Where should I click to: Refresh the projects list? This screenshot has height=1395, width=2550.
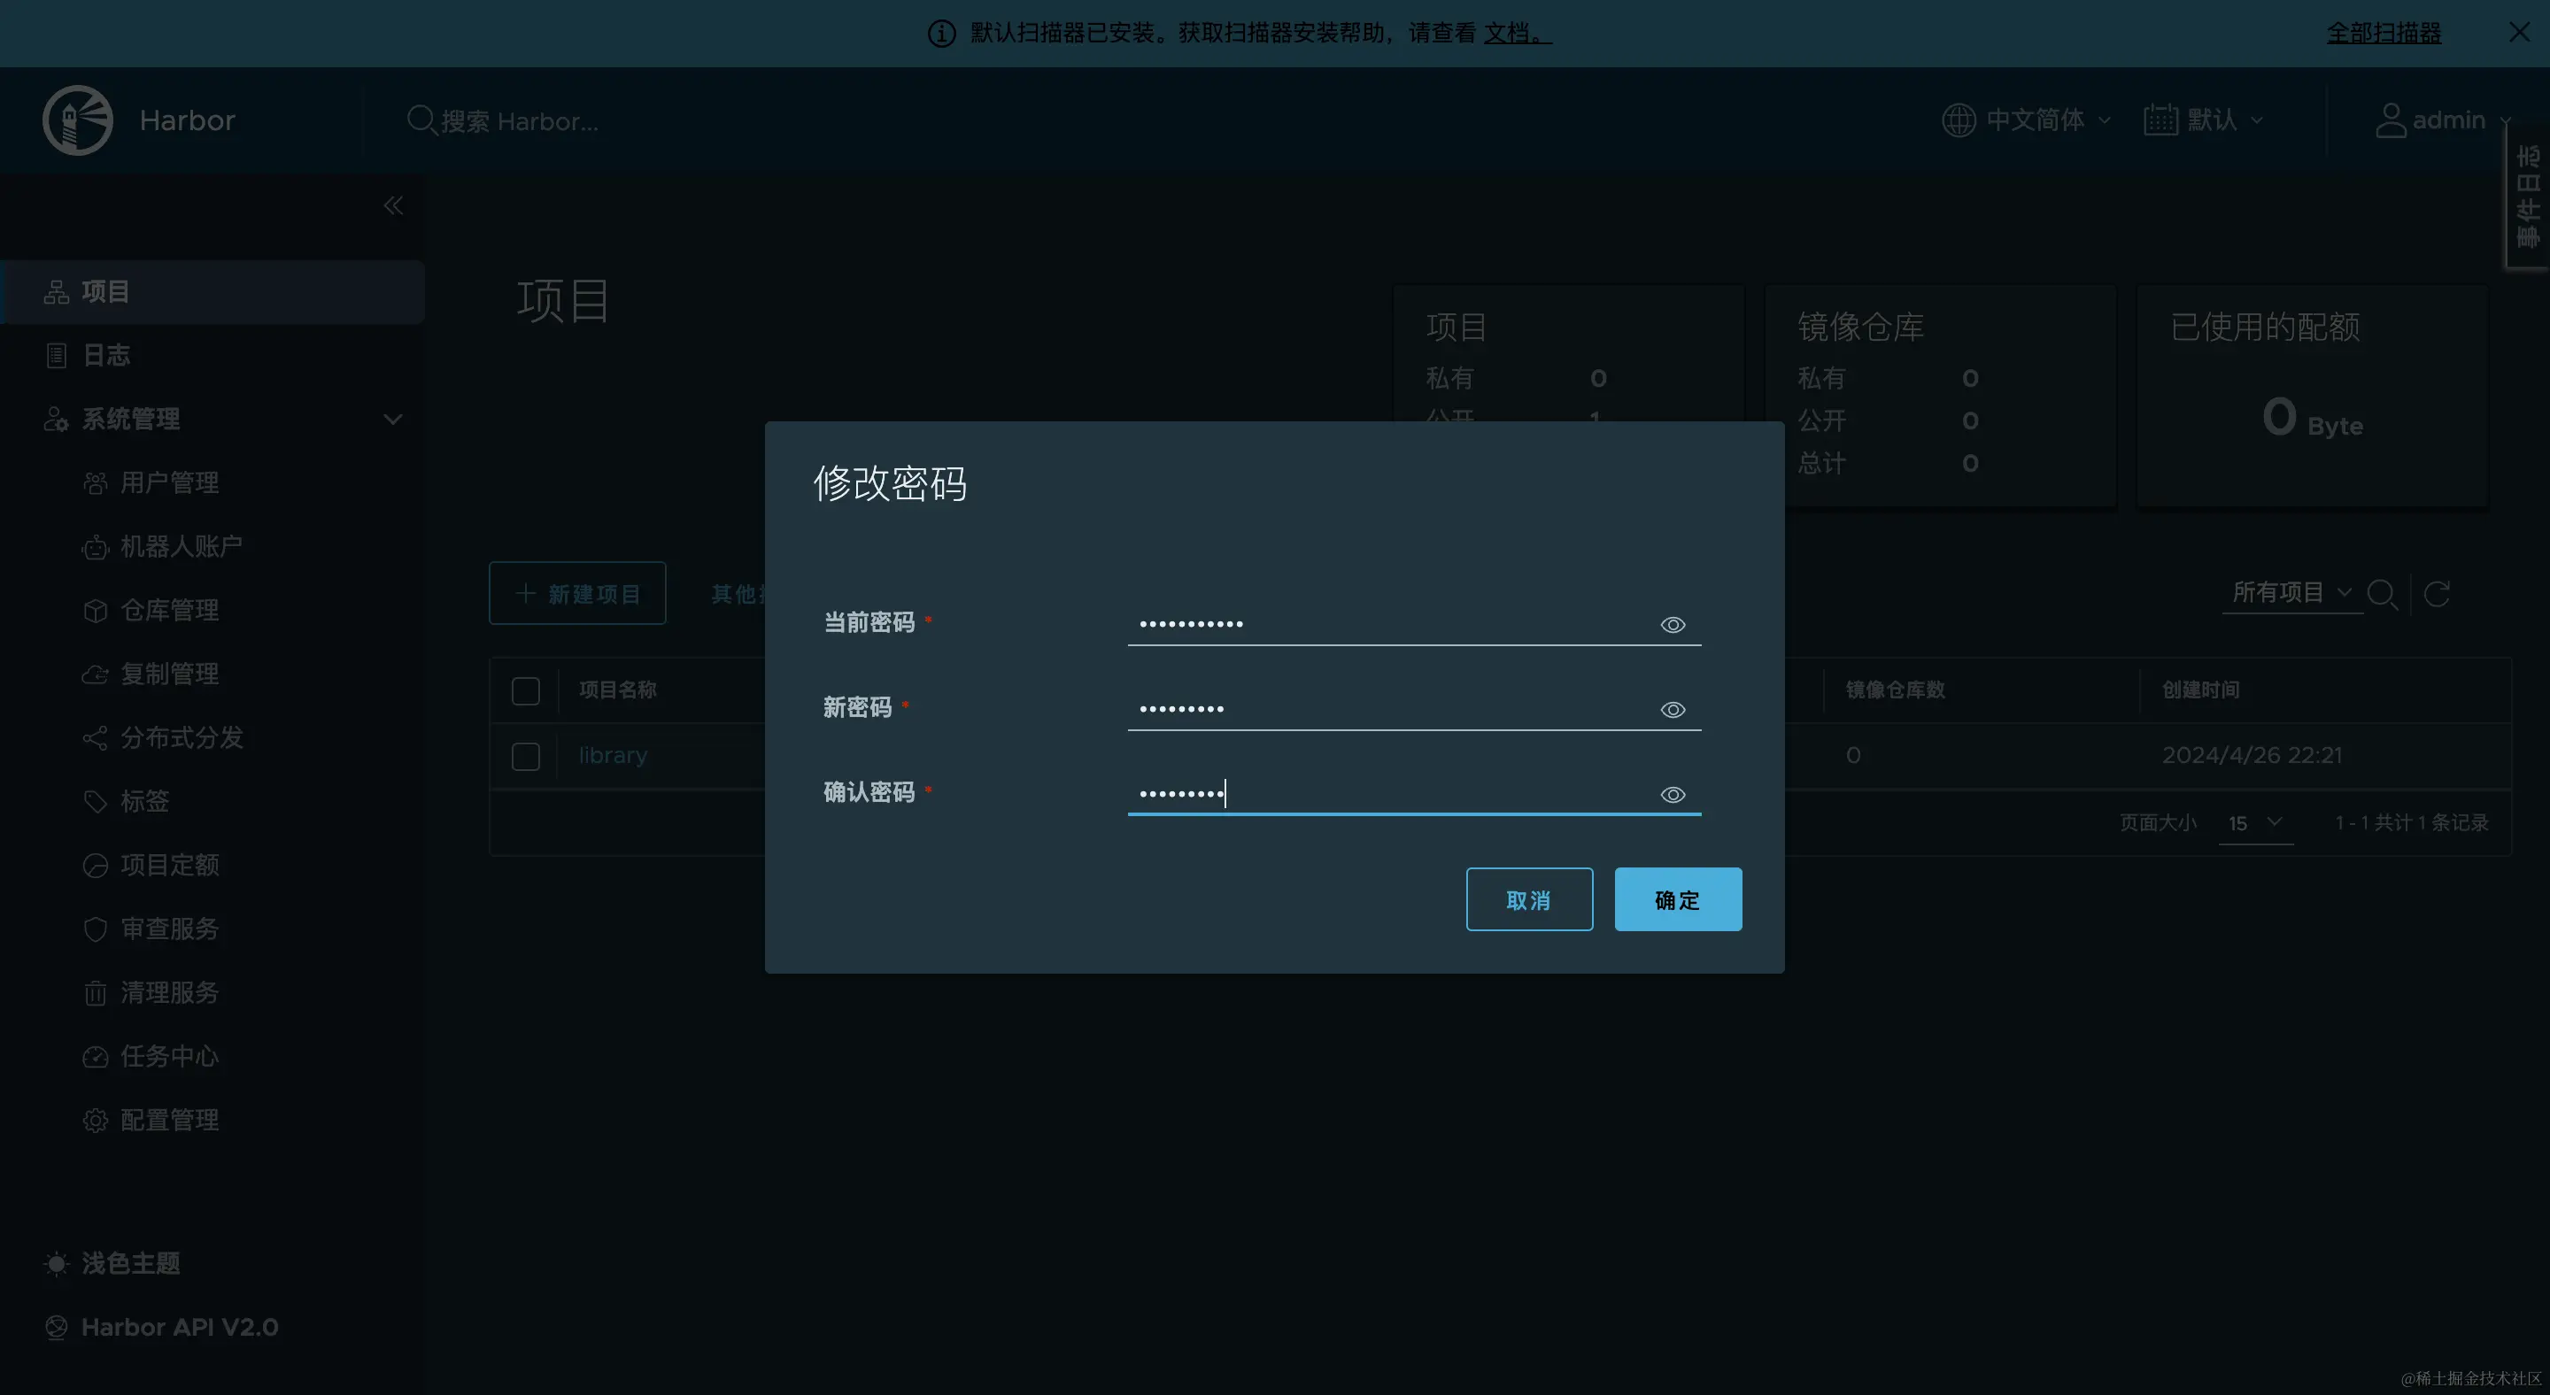[2438, 594]
